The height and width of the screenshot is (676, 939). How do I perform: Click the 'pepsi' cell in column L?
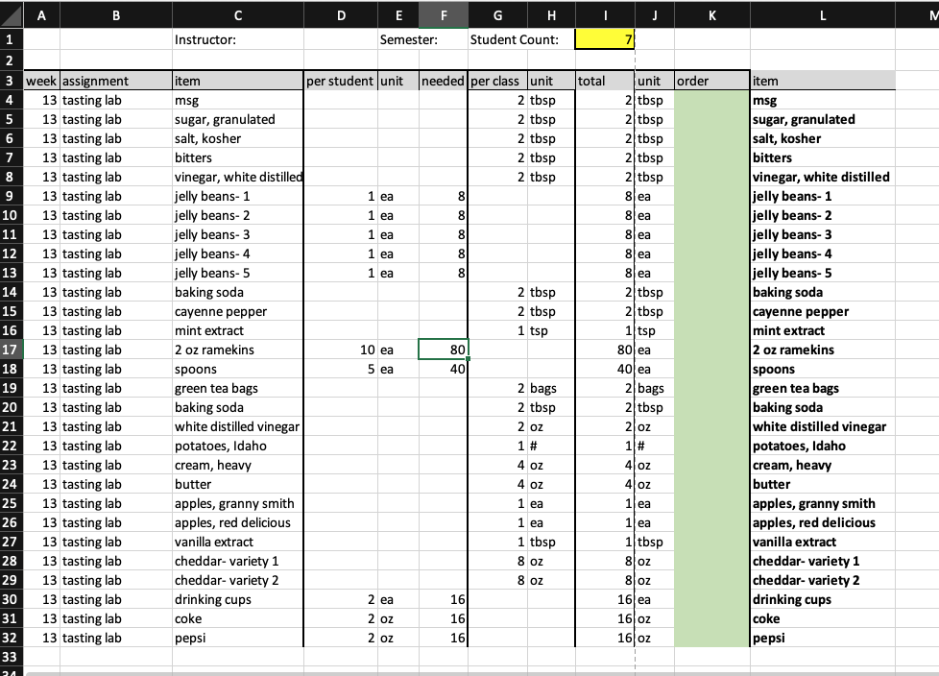(x=822, y=638)
